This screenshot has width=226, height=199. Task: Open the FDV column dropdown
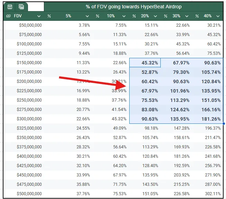tap(39, 16)
